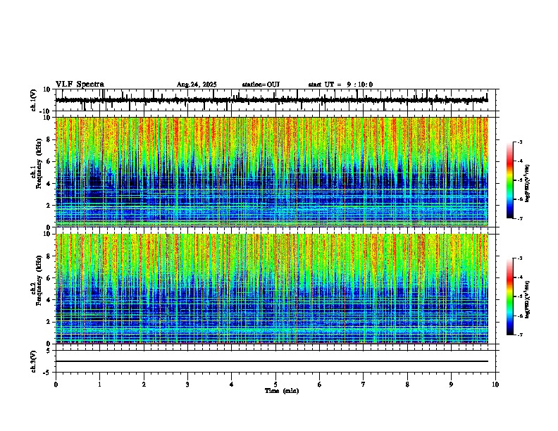The image size is (558, 431).
Task: Click '-7' label on ch.2 color scale
Action: pyautogui.click(x=519, y=335)
